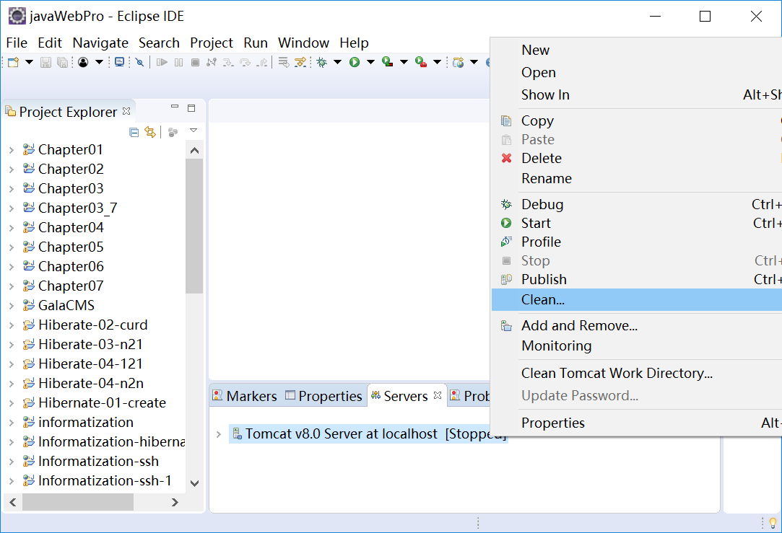Click the Project Explorer scroll down arrow
This screenshot has height=533, width=782.
(194, 483)
